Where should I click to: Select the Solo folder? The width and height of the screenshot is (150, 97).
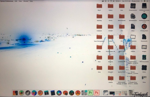coord(122,6)
